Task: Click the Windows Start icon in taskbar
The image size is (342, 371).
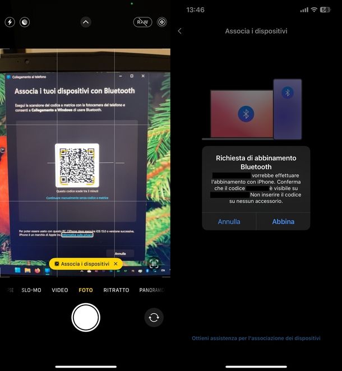Action: click(17, 270)
